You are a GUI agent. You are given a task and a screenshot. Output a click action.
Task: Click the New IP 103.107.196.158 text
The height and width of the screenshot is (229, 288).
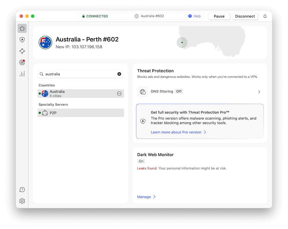pyautogui.click(x=79, y=47)
